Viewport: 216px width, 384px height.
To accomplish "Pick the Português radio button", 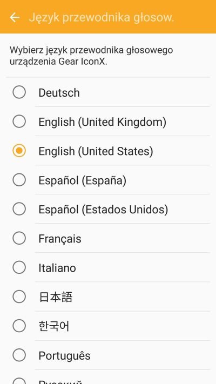I will click(19, 355).
